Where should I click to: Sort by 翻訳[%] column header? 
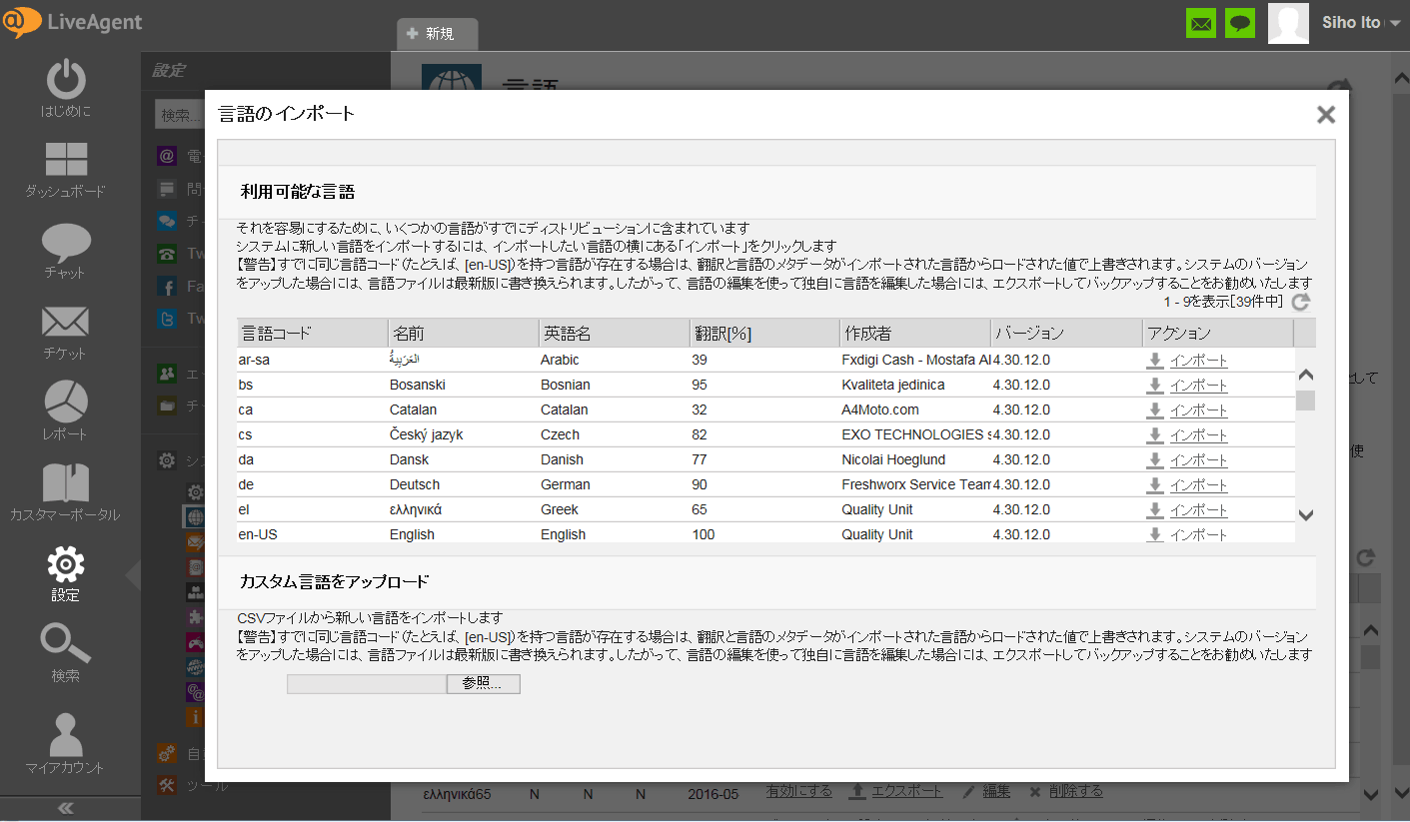[765, 333]
